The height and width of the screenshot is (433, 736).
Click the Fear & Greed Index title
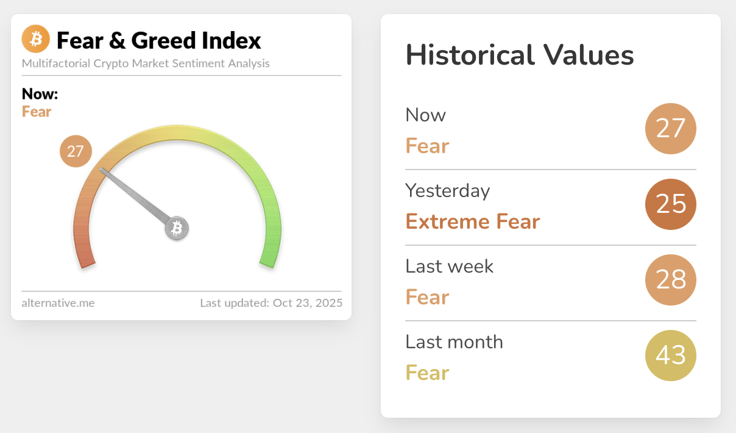(x=158, y=41)
